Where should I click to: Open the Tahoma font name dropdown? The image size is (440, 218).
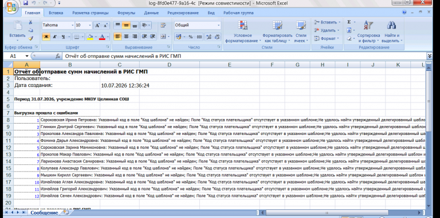[x=72, y=25]
